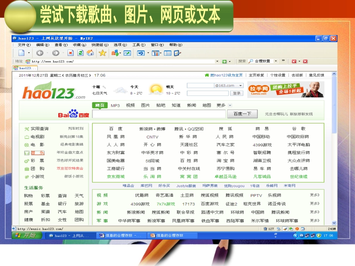The height and width of the screenshot is (266, 355).
Task: Click the Windows 开始 Start button
Action: pos(27,235)
